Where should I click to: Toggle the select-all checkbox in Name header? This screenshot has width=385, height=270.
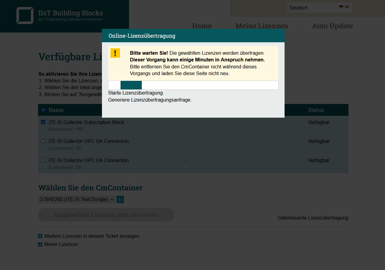(43, 110)
